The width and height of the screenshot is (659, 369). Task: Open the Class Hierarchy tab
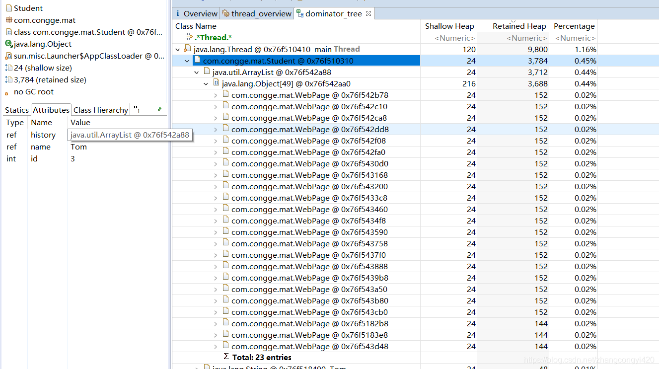pos(101,110)
